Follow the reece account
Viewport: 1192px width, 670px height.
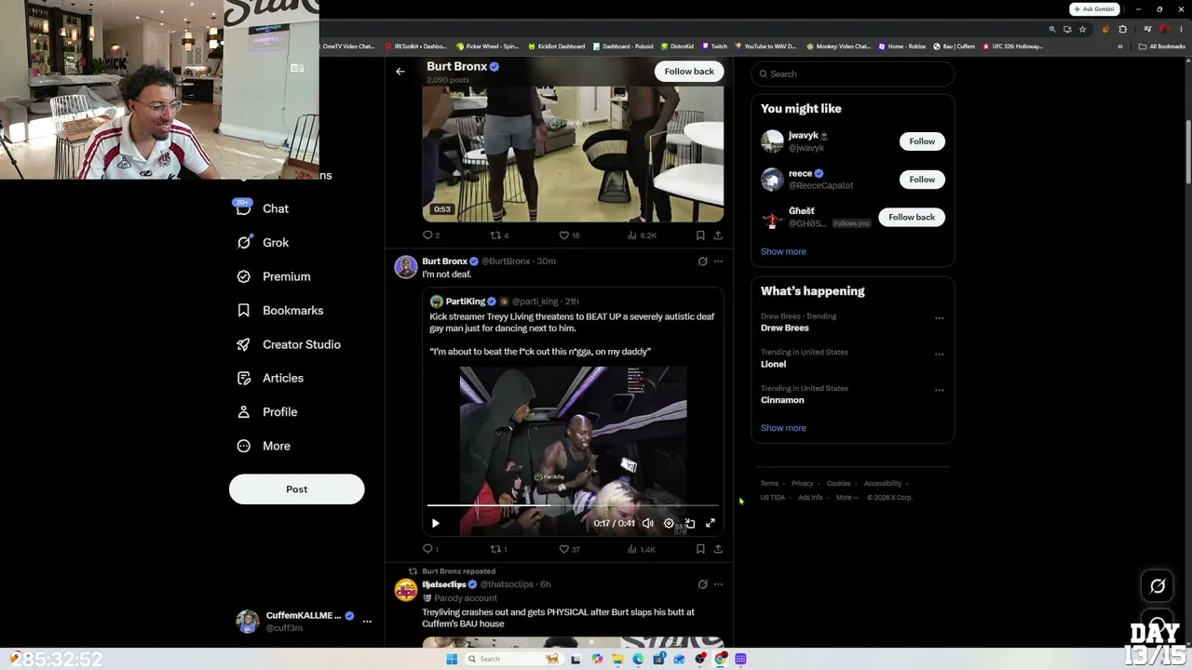coord(922,180)
